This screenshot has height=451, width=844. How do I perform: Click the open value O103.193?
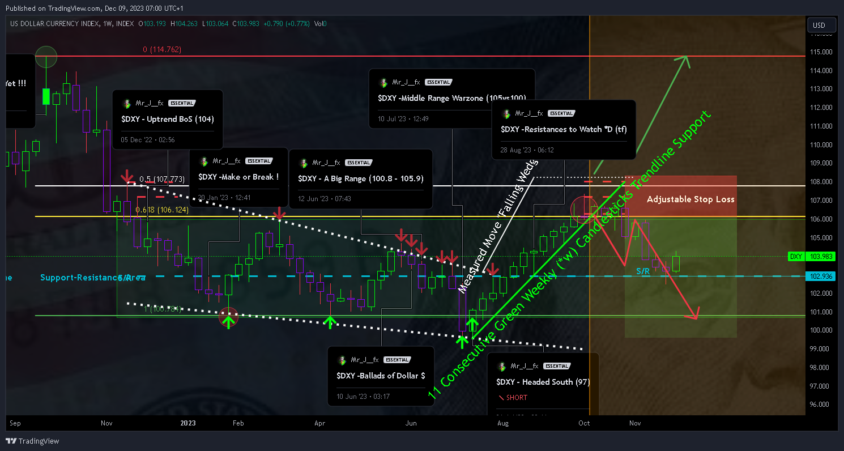click(x=152, y=24)
